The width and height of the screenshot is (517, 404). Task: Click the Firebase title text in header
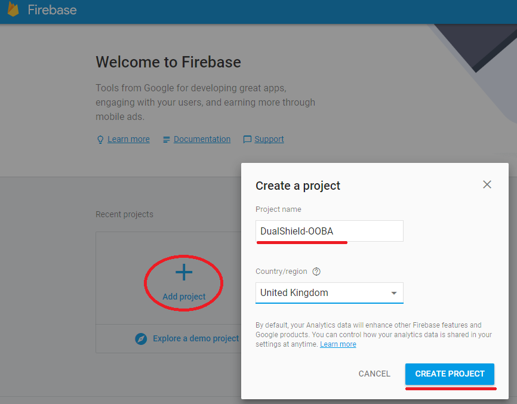coord(52,10)
